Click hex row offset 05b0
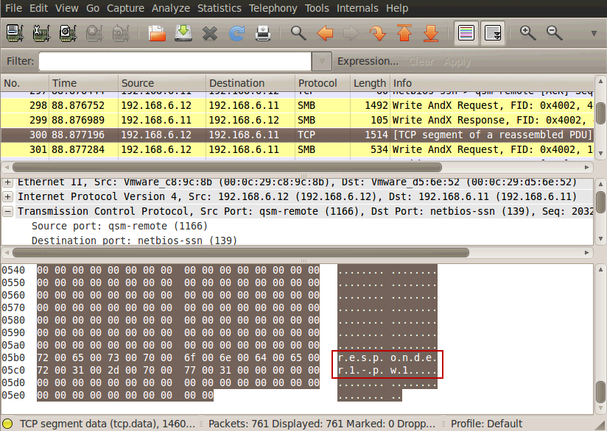607x431 pixels. click(13, 357)
